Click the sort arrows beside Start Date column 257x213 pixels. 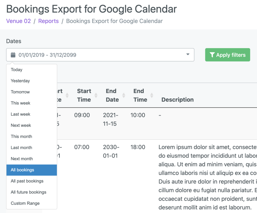tap(67, 95)
